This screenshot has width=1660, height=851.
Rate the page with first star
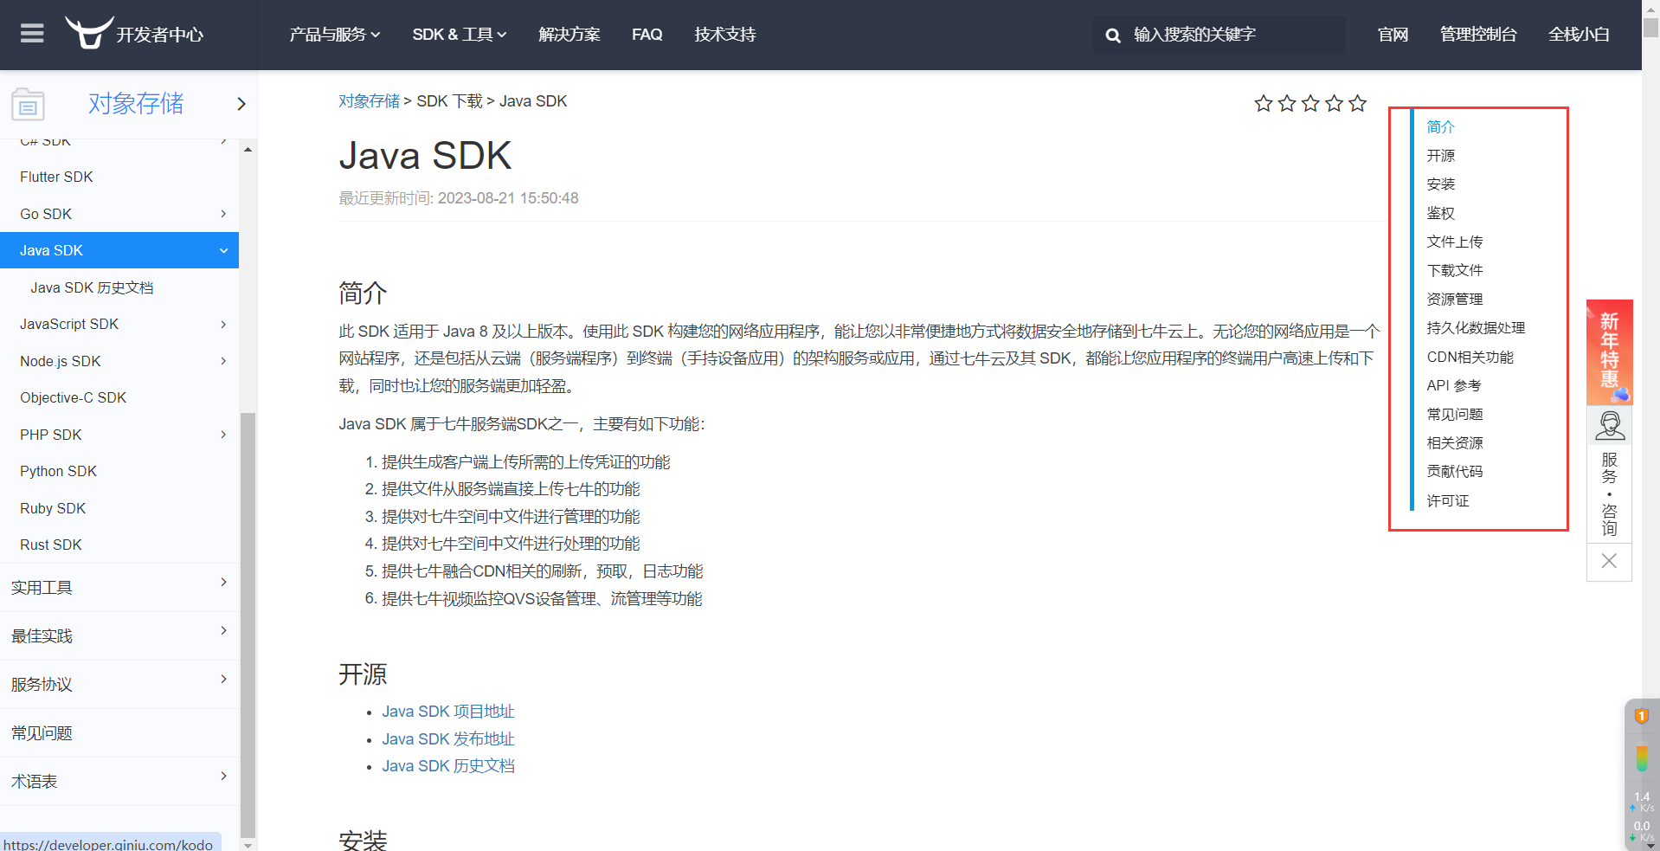(1264, 104)
